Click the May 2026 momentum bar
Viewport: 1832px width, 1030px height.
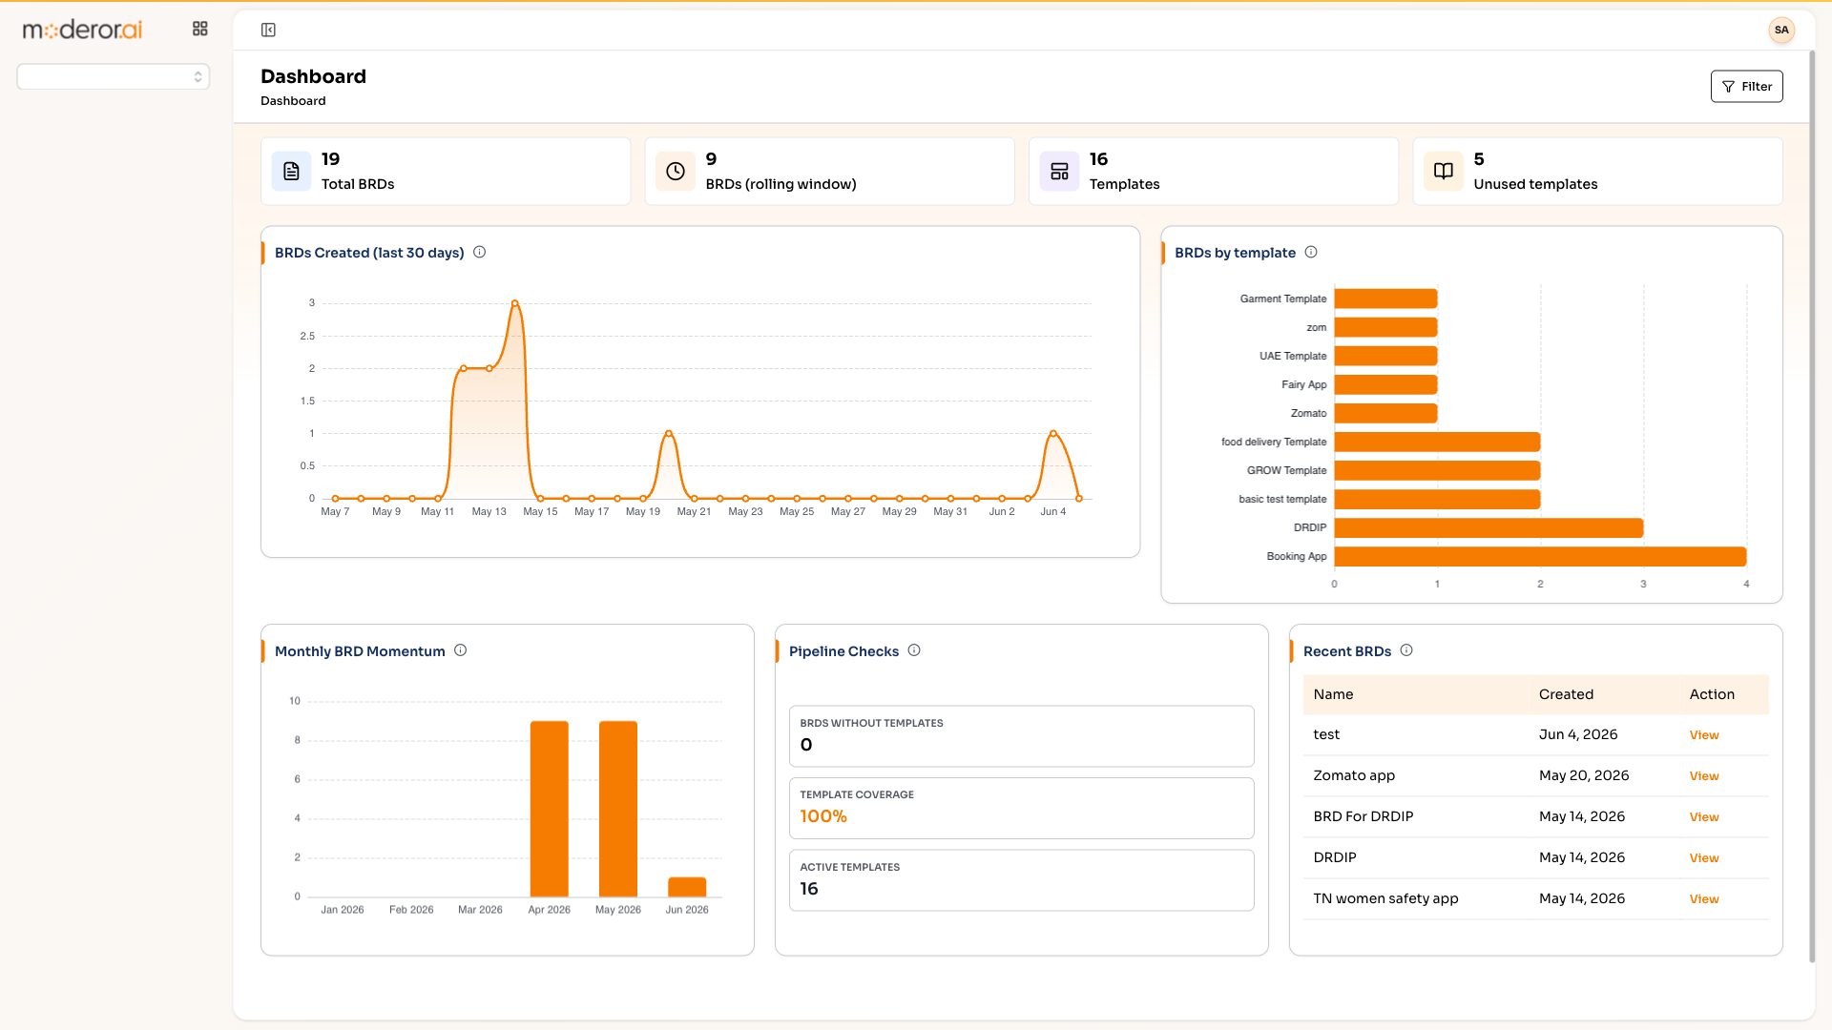pyautogui.click(x=618, y=809)
